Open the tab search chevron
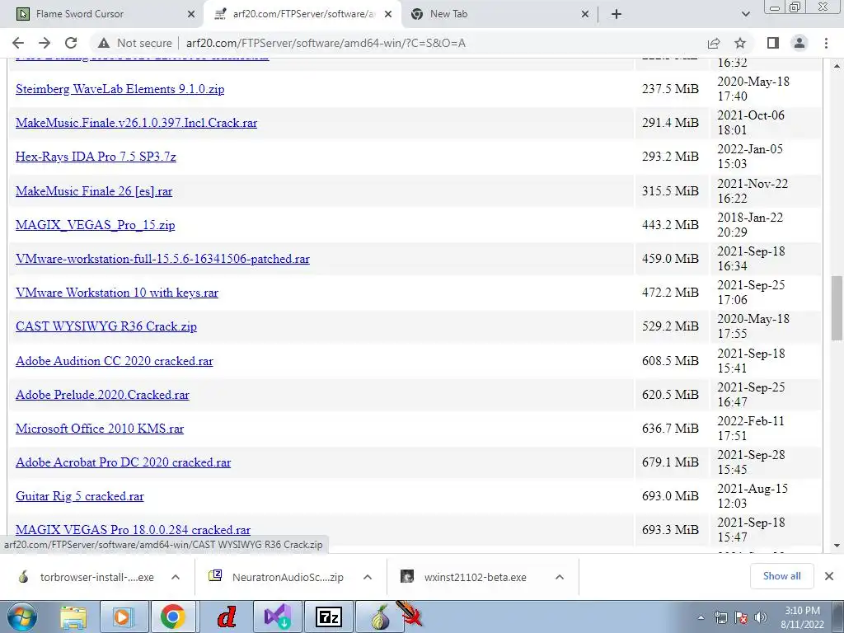The width and height of the screenshot is (844, 633). coord(745,14)
